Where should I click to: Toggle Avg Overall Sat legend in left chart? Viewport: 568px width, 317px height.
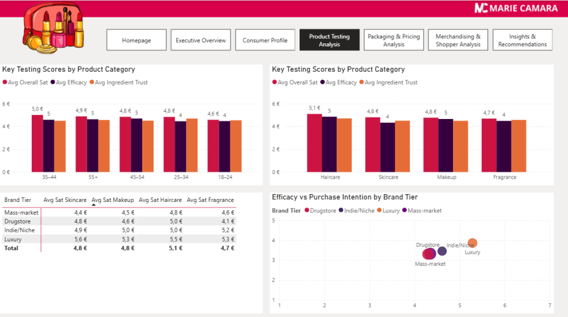(28, 82)
